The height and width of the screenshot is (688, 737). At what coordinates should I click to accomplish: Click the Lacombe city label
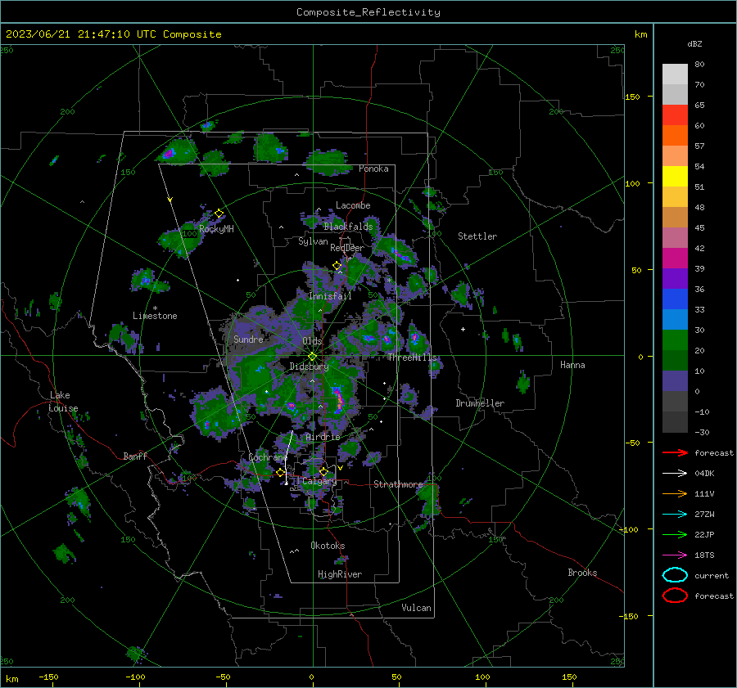click(353, 205)
